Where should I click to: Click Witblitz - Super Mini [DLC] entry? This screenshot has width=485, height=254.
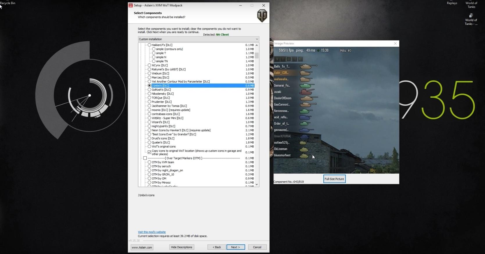(x=167, y=118)
